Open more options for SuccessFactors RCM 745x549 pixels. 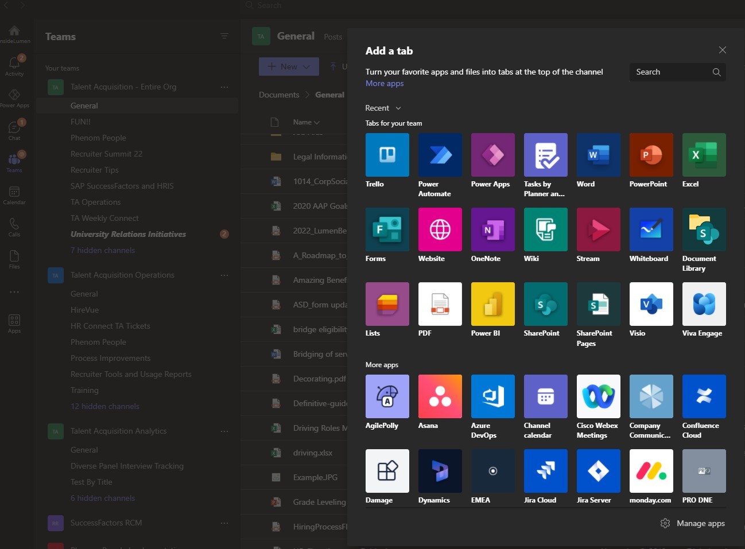pyautogui.click(x=224, y=523)
